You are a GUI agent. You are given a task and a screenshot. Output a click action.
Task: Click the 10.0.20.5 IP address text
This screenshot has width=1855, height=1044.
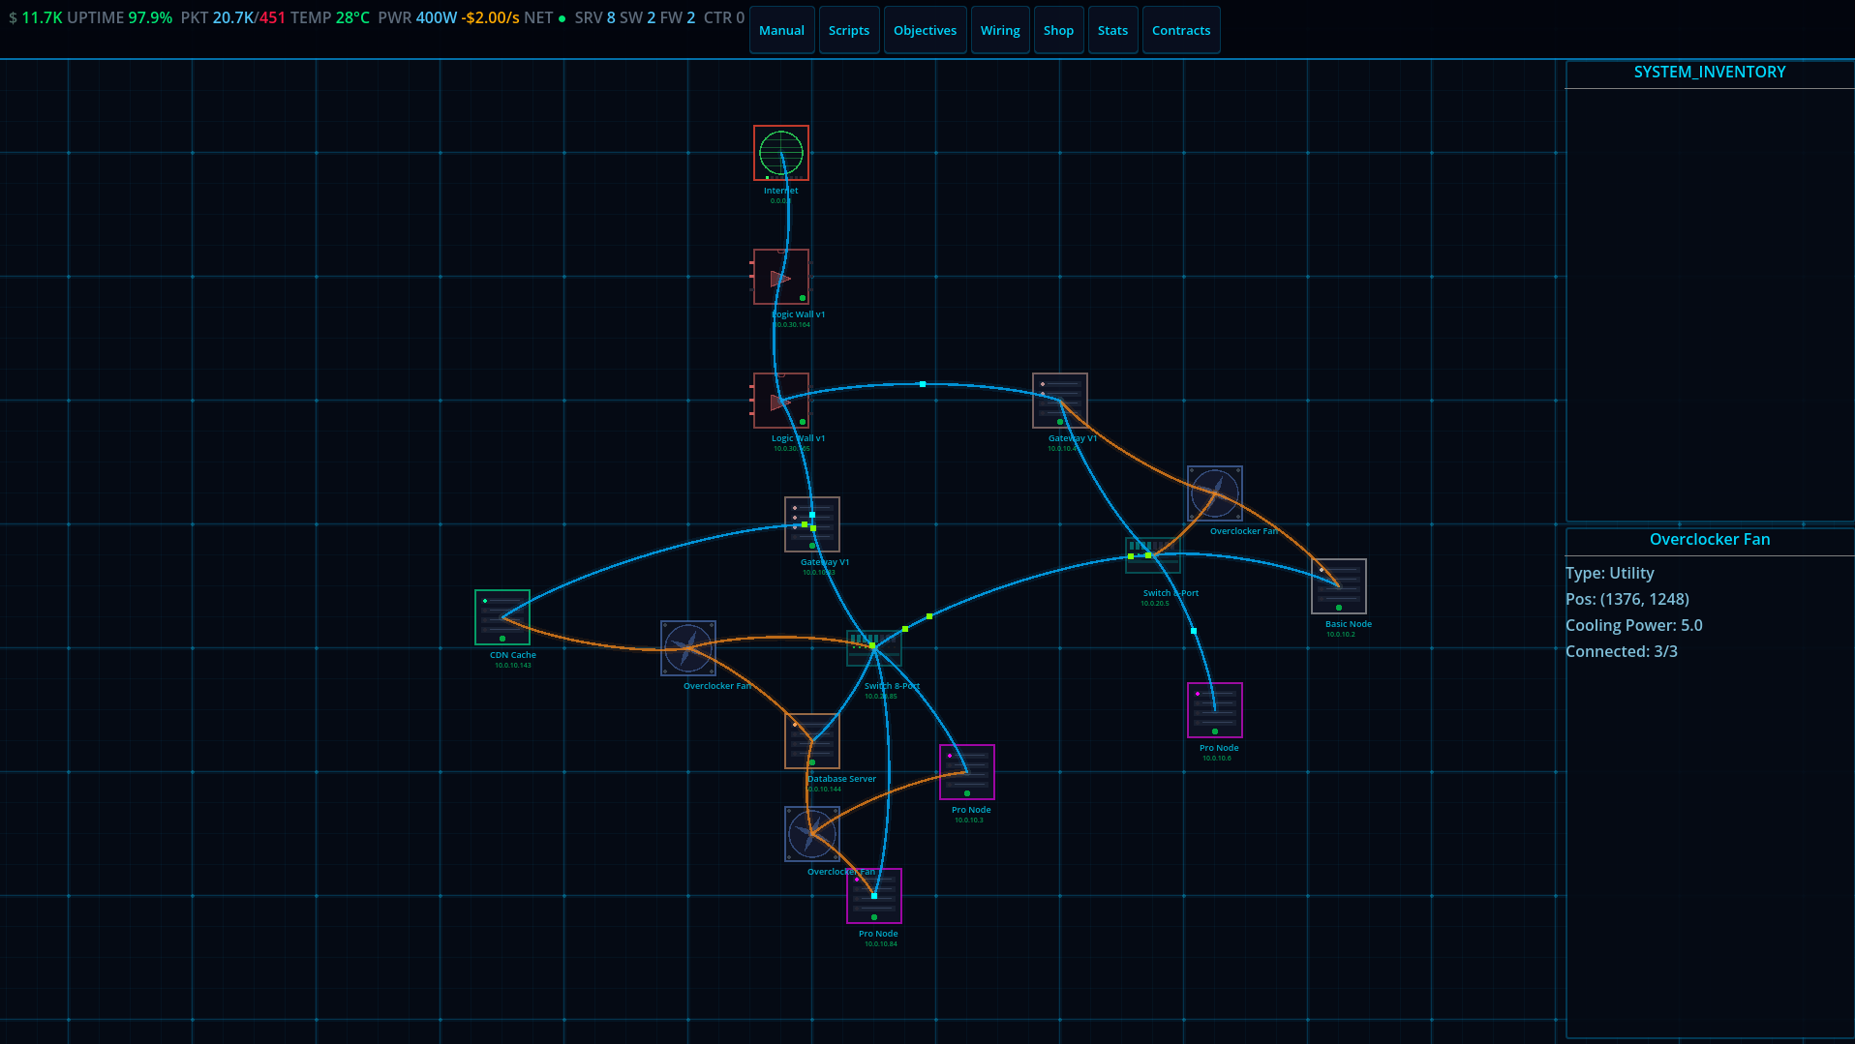tap(1155, 604)
